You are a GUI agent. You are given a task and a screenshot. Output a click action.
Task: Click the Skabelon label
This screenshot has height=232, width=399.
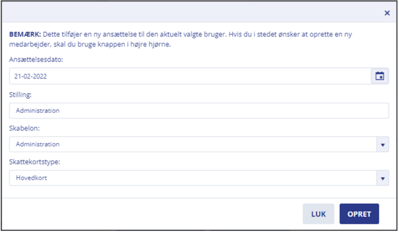25,128
